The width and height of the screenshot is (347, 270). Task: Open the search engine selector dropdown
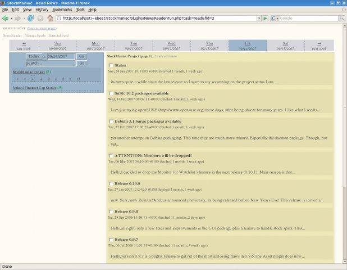(276, 18)
